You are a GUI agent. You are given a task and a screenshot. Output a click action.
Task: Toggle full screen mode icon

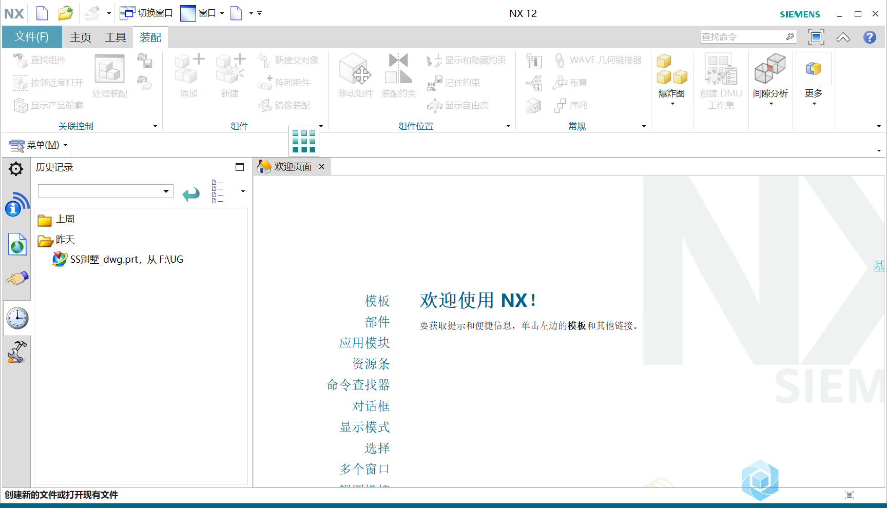click(816, 37)
